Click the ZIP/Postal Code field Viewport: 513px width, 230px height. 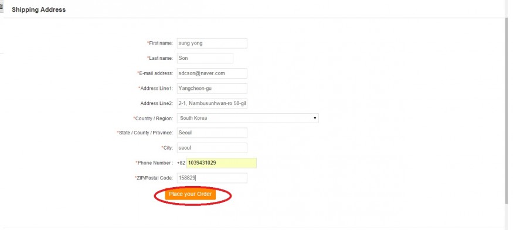pyautogui.click(x=212, y=178)
